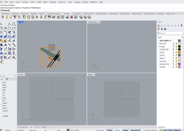Image resolution: width=184 pixels, height=131 pixels.
Task: Enable the Perp object snap checkbox
Action: (1, 98)
